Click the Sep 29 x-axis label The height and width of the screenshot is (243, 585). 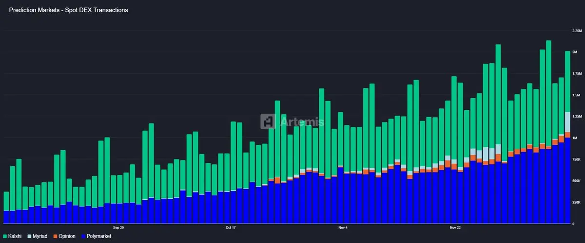click(x=118, y=227)
